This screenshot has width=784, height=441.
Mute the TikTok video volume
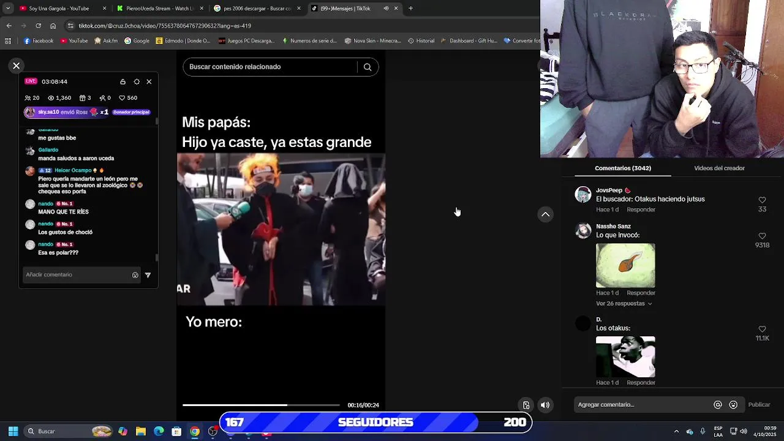(545, 405)
